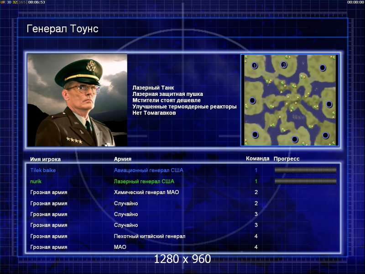Click Tilek baike's loading progress bar
This screenshot has width=365, height=274.
coord(305,170)
